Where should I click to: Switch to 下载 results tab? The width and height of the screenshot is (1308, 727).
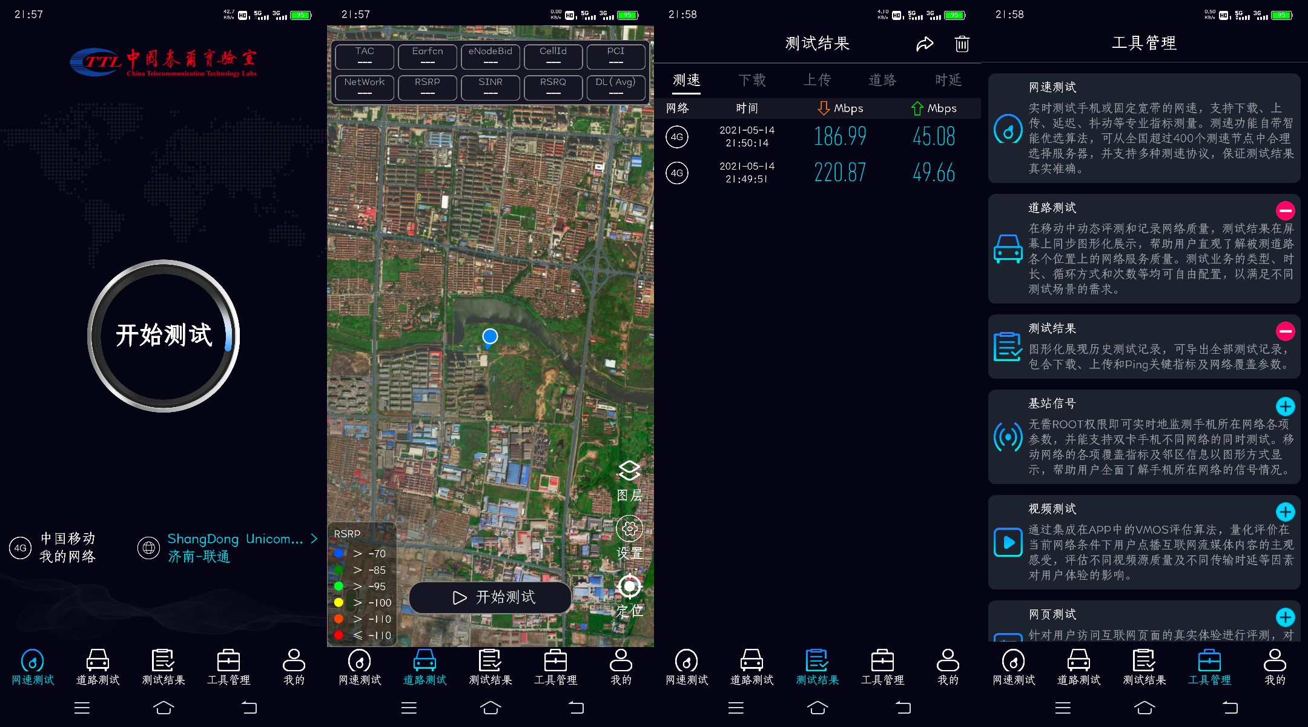pyautogui.click(x=752, y=80)
